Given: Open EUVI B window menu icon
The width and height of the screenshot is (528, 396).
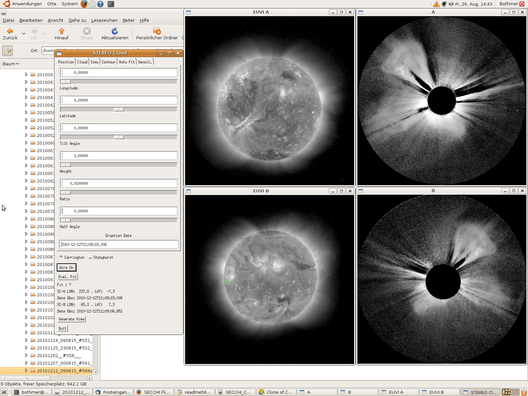Looking at the screenshot, I should pyautogui.click(x=188, y=191).
